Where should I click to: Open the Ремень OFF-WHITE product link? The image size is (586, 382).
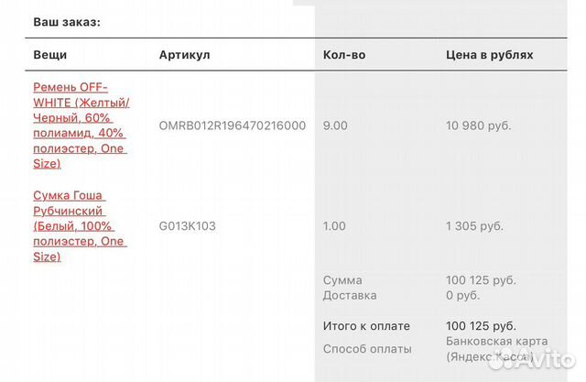click(81, 126)
